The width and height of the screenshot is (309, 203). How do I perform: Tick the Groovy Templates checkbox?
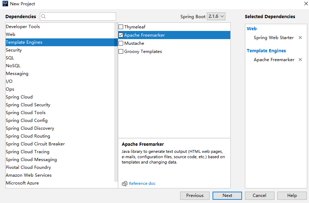(x=121, y=52)
